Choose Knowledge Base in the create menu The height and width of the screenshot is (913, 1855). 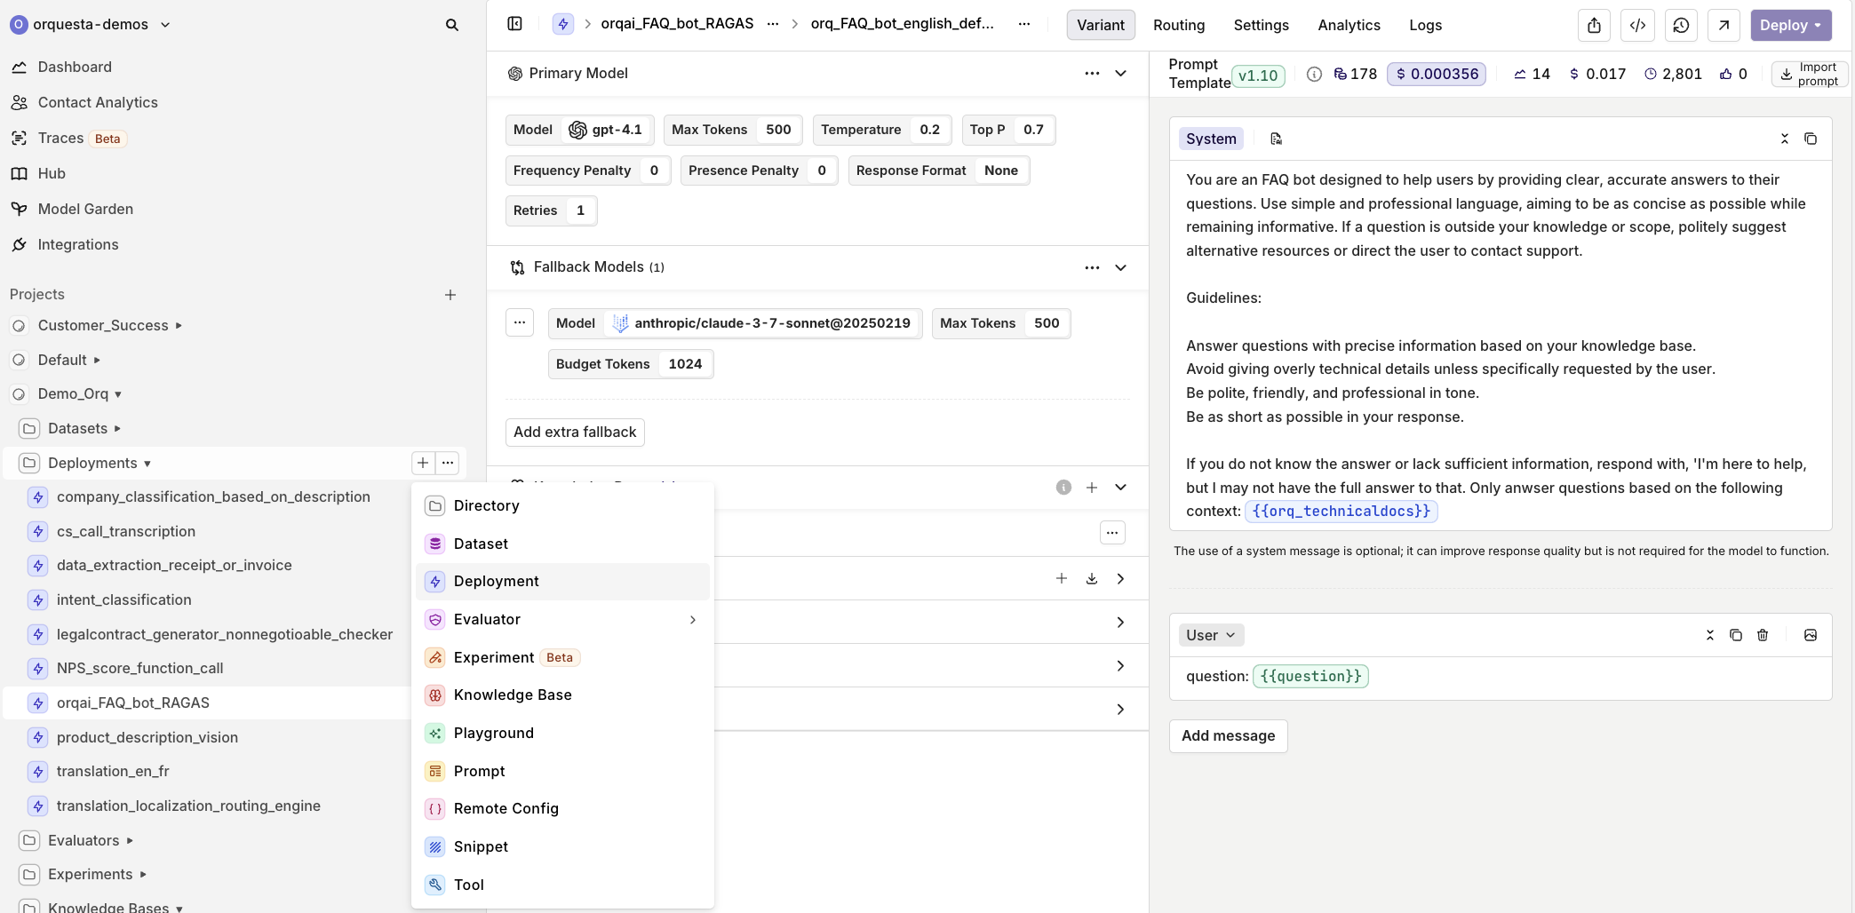click(x=562, y=695)
